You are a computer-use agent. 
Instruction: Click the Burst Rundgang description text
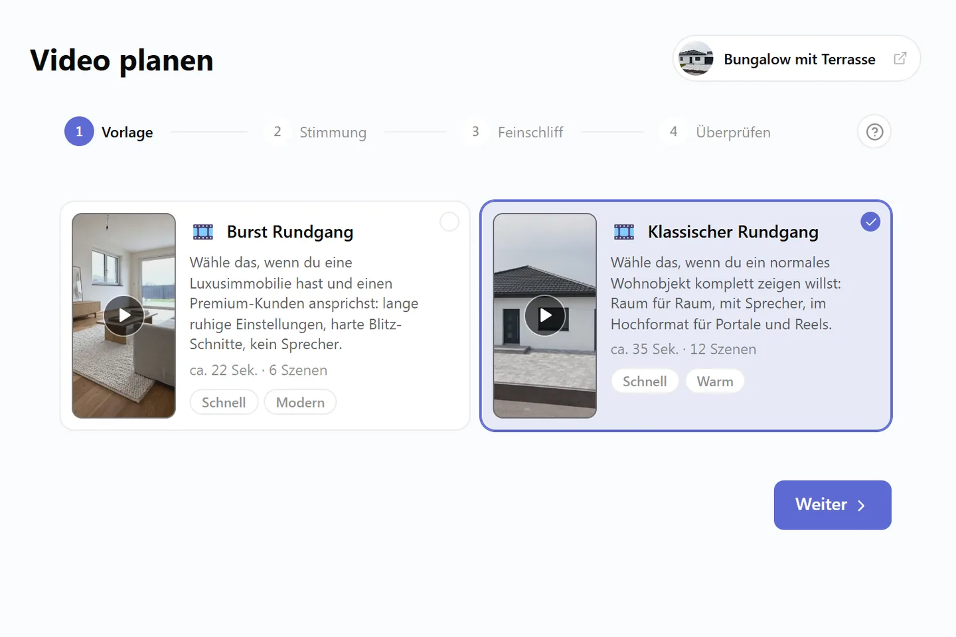tap(304, 303)
